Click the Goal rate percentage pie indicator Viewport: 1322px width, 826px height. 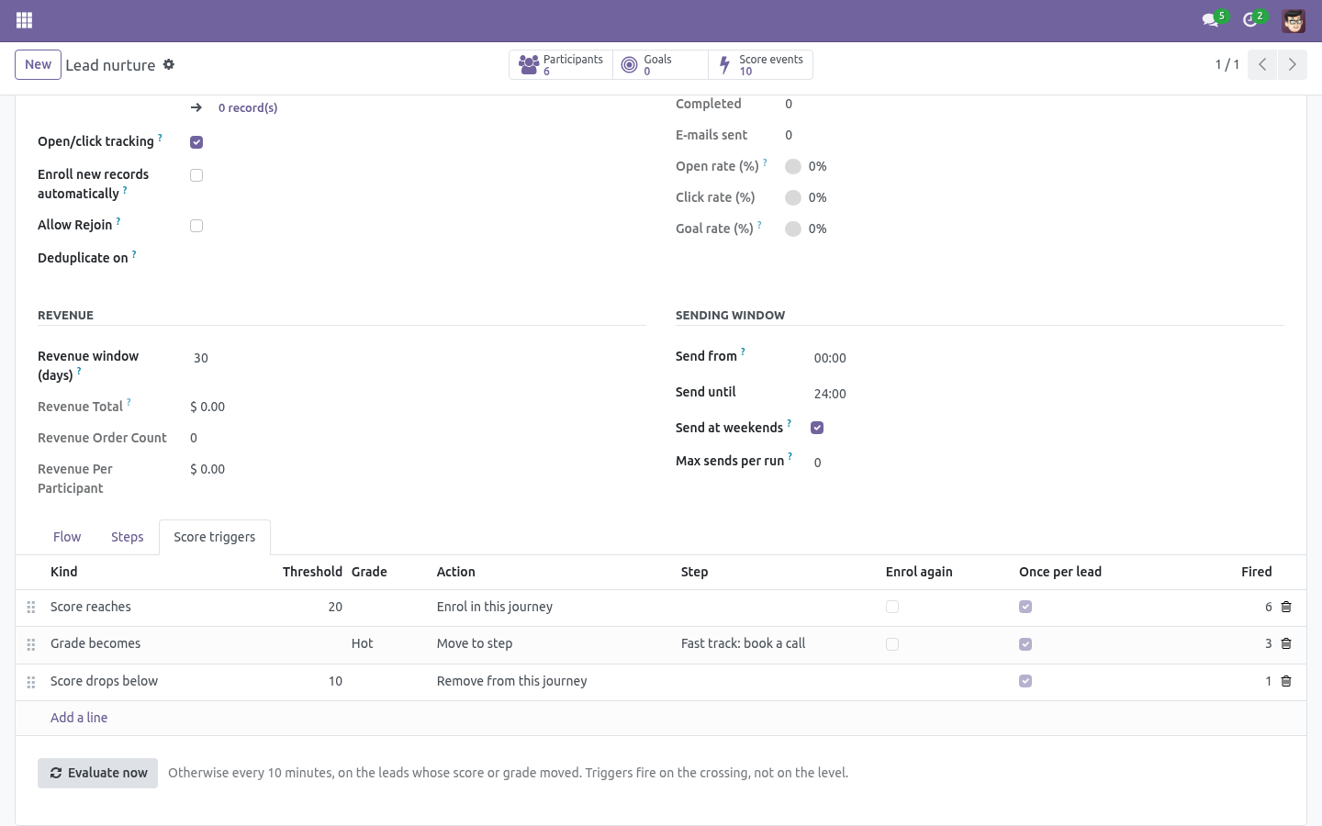coord(793,229)
